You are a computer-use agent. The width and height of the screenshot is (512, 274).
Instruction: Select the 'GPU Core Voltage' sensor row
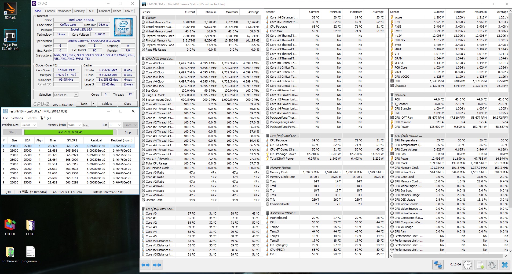pos(449,149)
